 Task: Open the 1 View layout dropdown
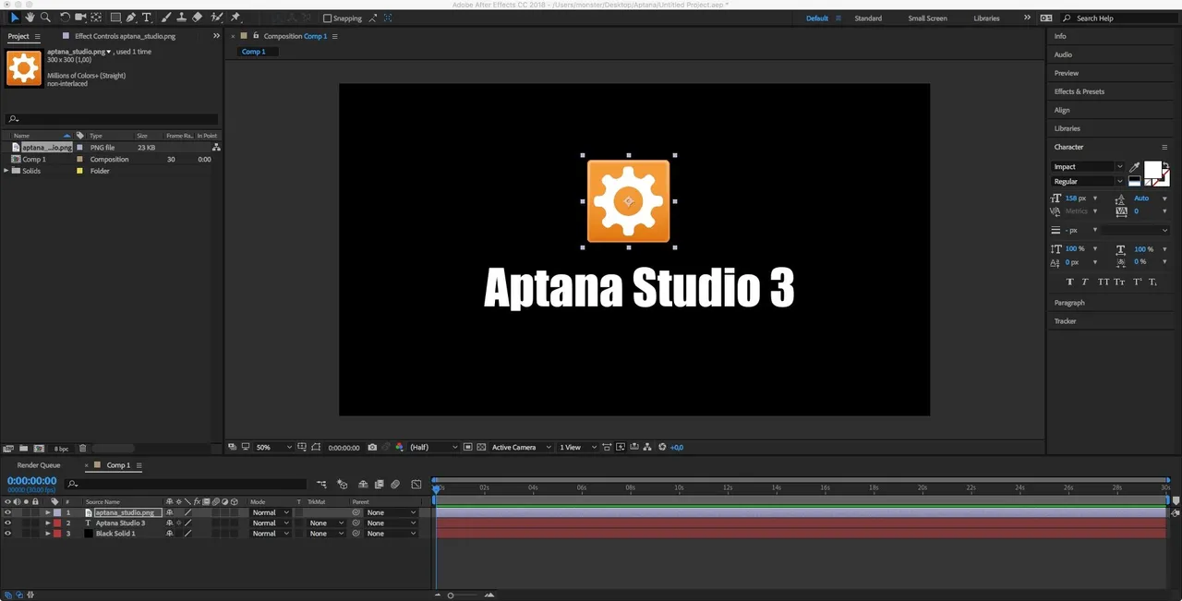pyautogui.click(x=579, y=447)
